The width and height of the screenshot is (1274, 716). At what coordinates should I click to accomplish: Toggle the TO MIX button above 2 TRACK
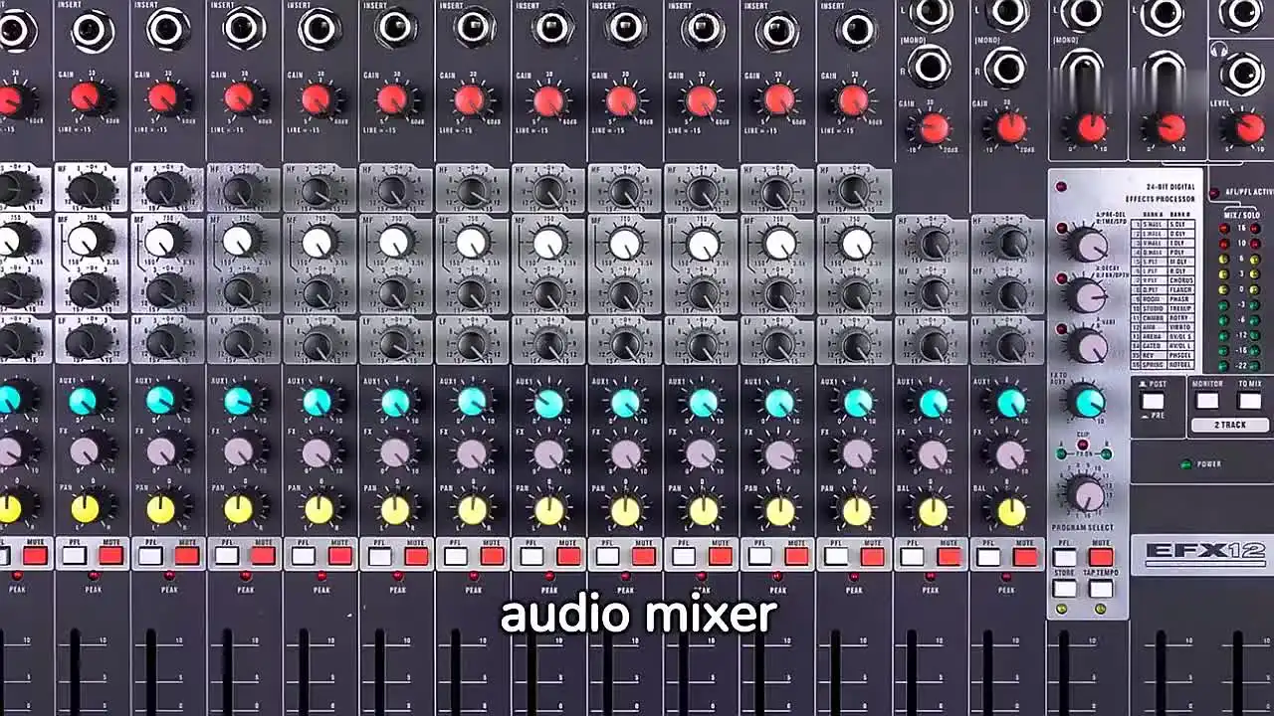[1250, 401]
